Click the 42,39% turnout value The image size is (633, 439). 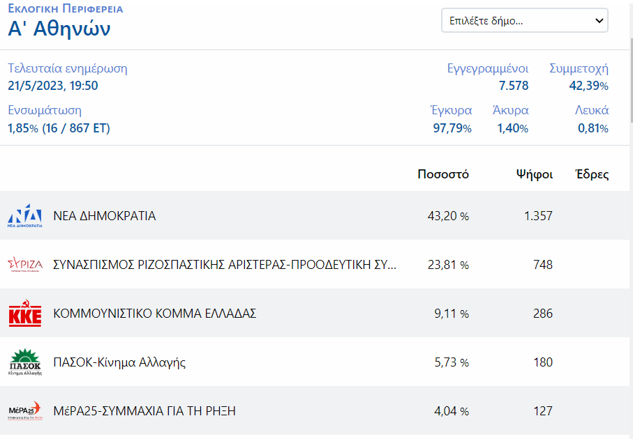[588, 86]
